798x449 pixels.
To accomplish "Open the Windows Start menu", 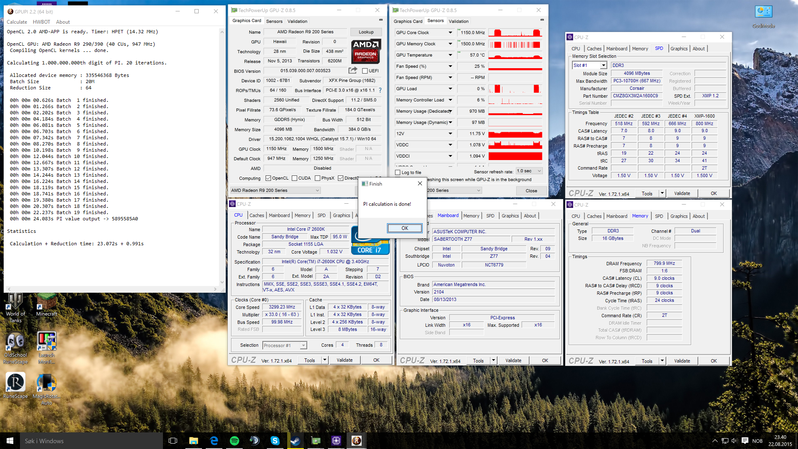I will point(10,441).
